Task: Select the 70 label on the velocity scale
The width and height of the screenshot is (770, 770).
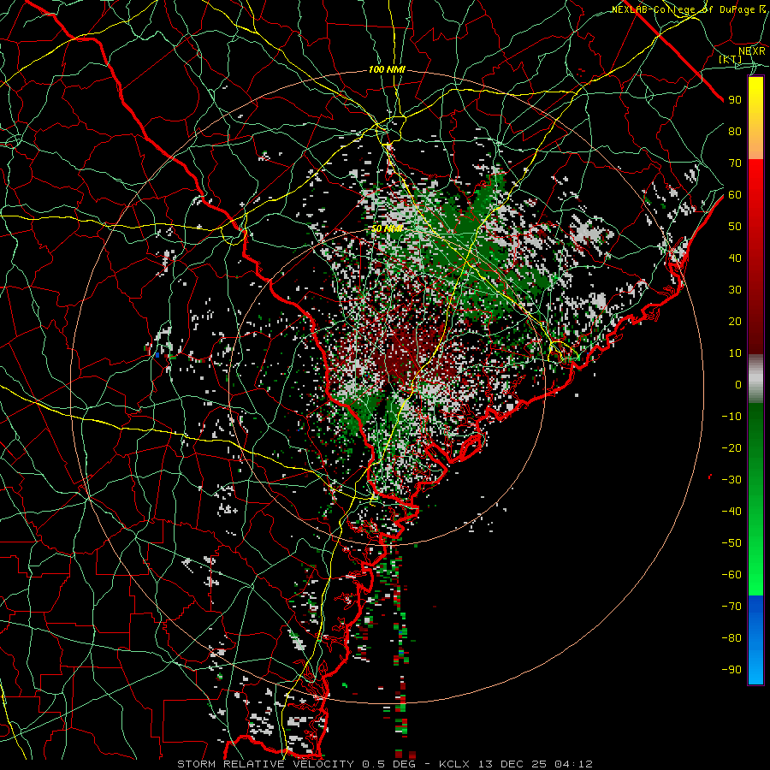Action: point(735,163)
